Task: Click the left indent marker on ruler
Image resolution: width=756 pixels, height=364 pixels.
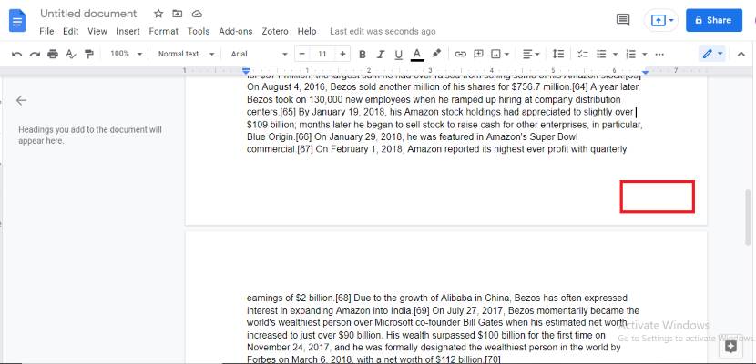Action: 246,71
